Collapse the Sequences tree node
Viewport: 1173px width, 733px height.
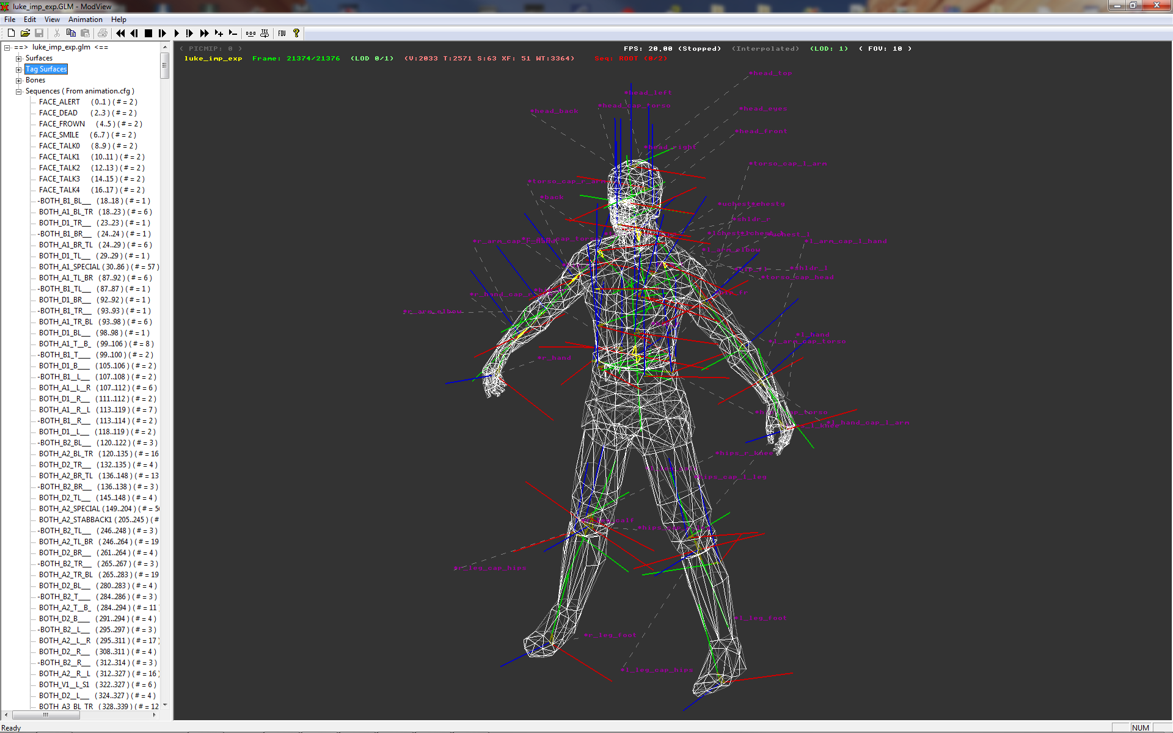[18, 92]
